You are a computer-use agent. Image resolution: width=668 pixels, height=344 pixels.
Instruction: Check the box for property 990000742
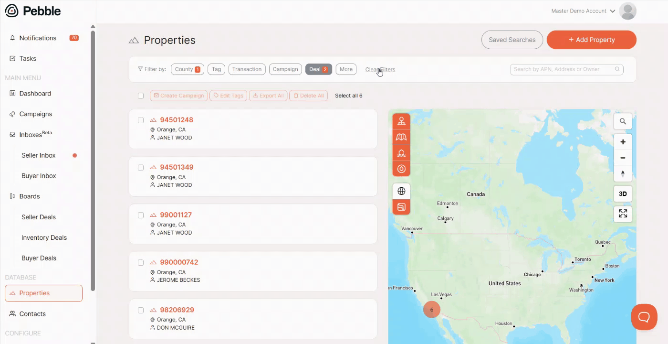point(141,262)
